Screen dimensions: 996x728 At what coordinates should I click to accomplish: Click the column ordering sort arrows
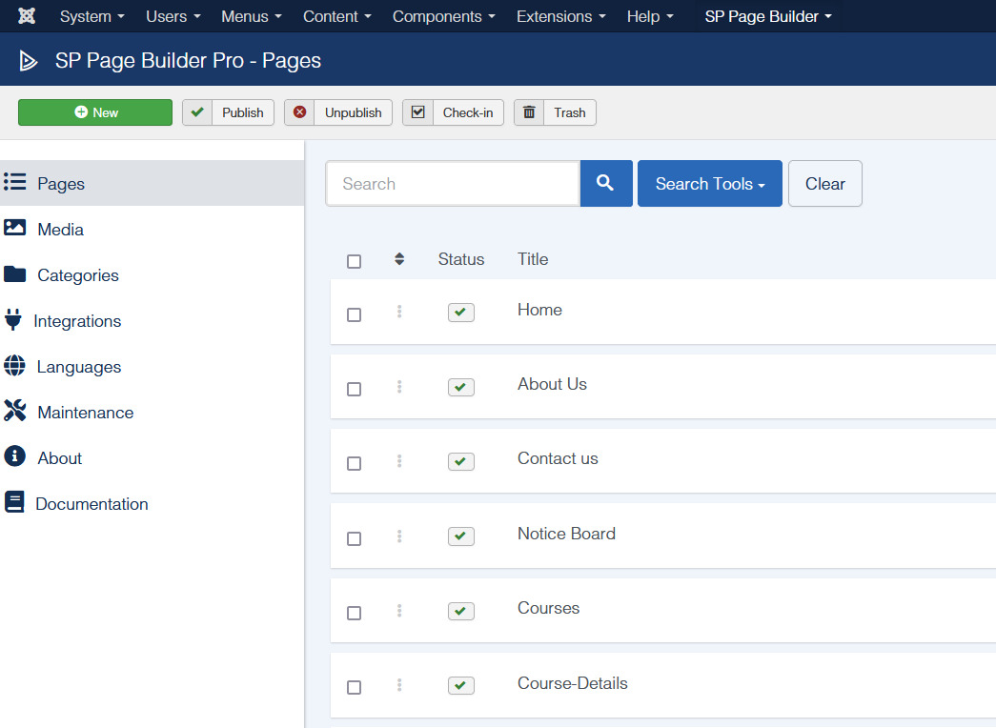[399, 259]
